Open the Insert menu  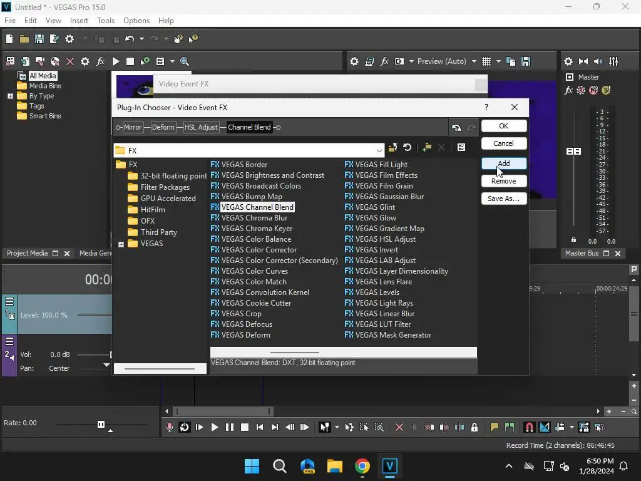point(79,21)
